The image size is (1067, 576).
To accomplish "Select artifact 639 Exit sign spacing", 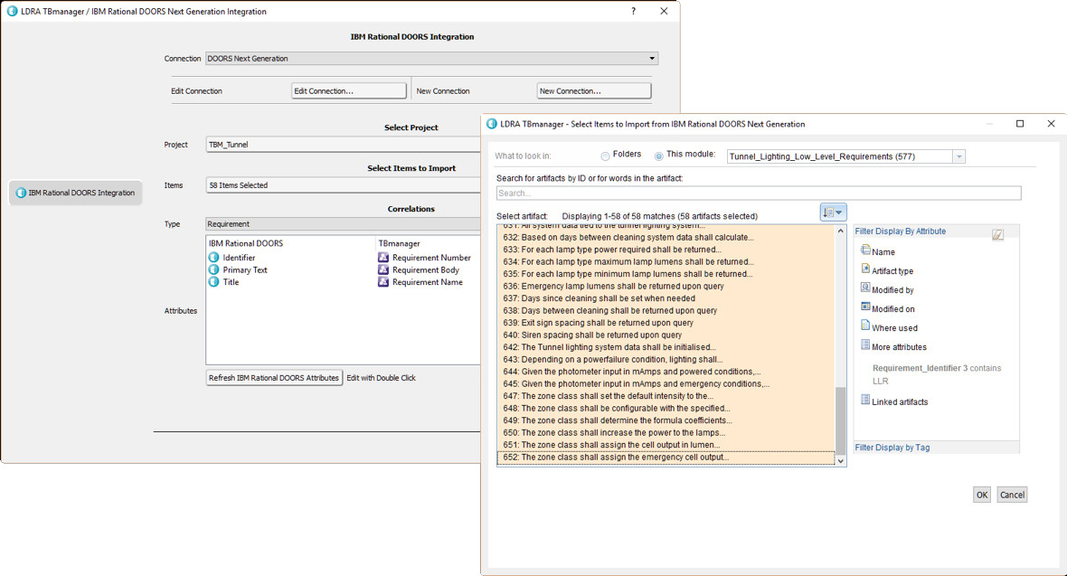I will [x=666, y=323].
